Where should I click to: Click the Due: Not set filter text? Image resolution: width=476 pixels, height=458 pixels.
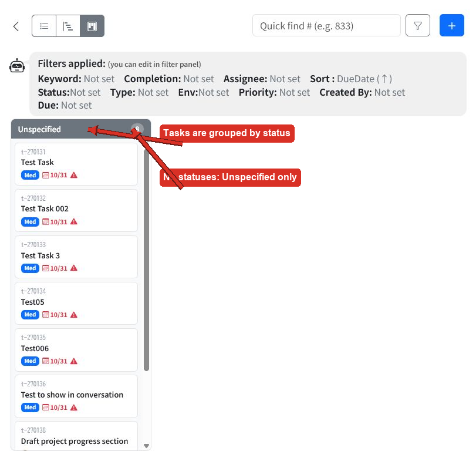tap(65, 105)
